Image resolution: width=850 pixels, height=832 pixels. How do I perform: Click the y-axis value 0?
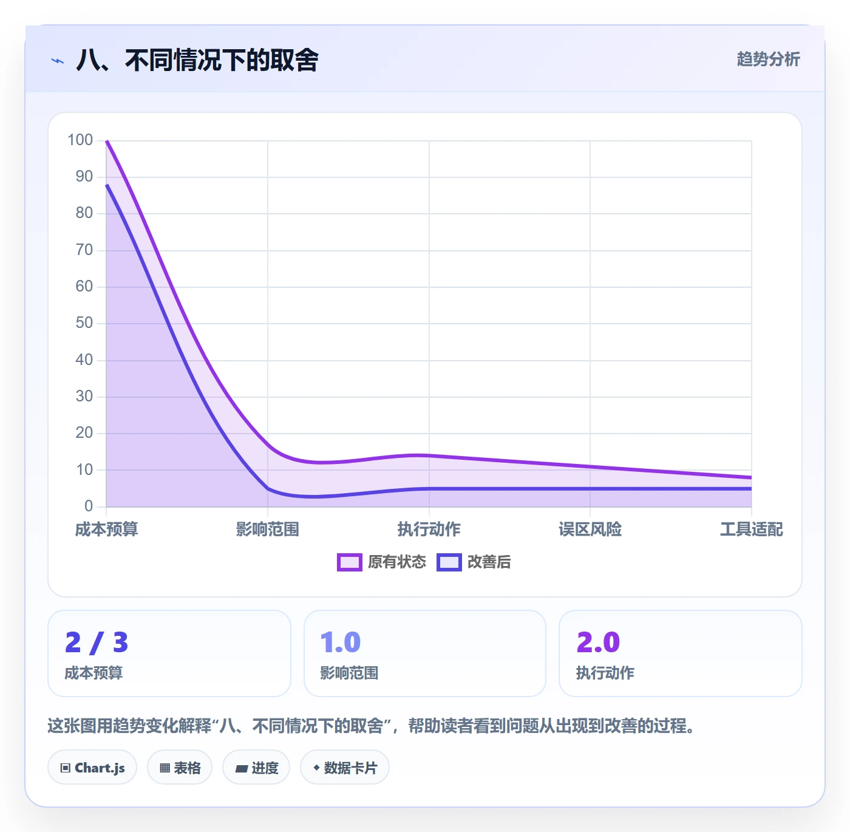point(89,506)
